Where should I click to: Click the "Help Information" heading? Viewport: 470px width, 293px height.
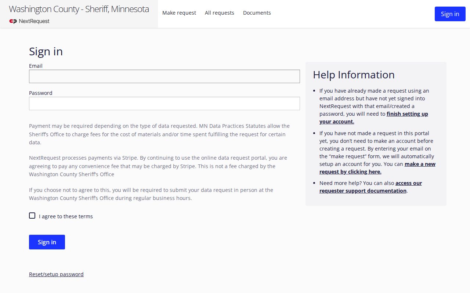354,75
